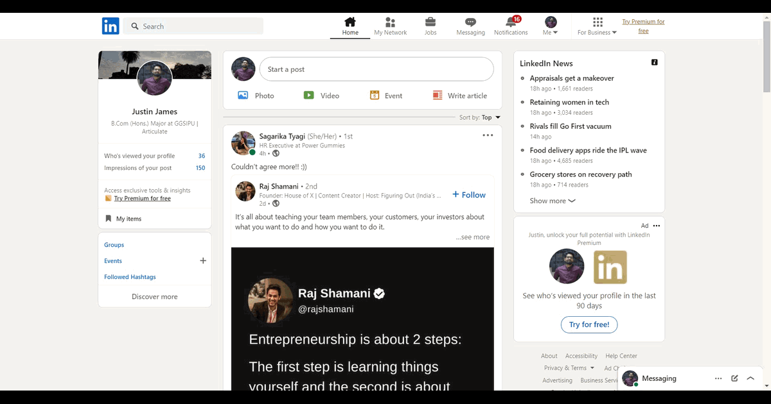Open My items bookmark
This screenshot has height=404, width=771.
point(123,219)
